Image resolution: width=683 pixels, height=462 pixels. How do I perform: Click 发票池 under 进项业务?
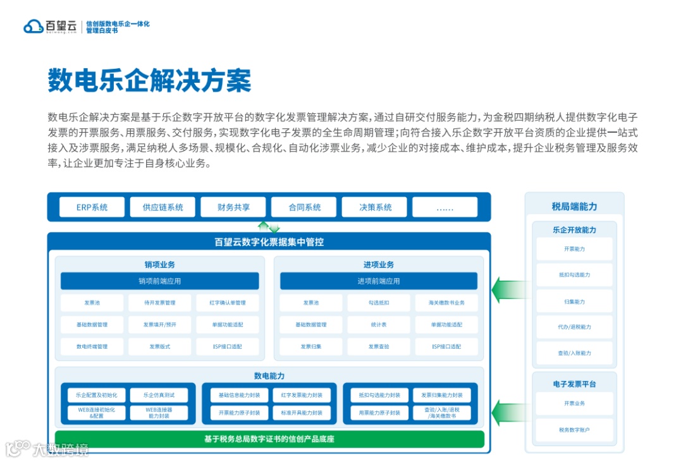[311, 303]
